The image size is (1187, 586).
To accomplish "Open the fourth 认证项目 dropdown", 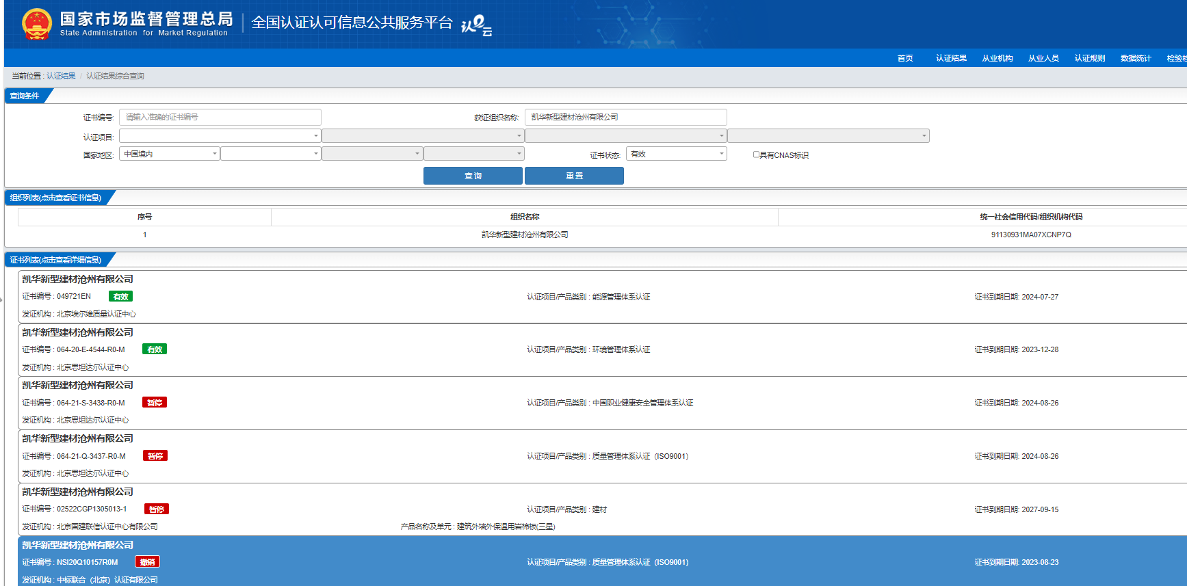I will tap(829, 135).
